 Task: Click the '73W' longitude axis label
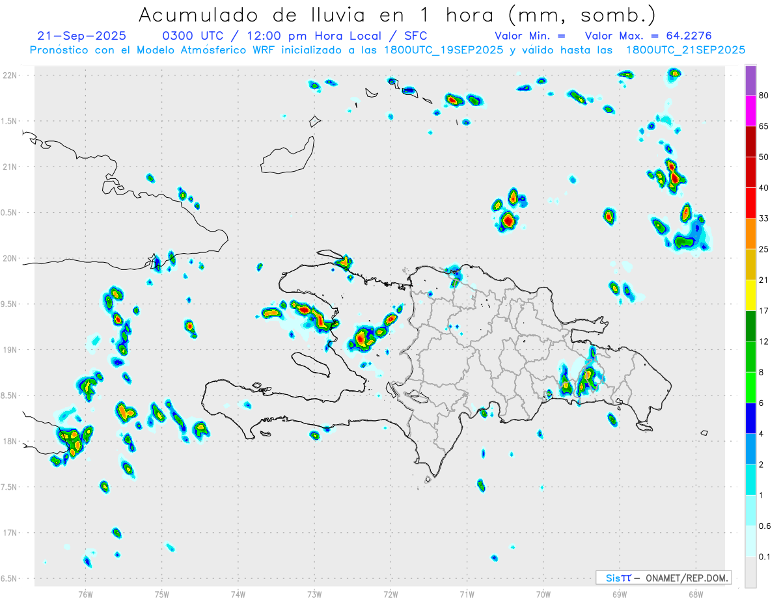click(x=314, y=594)
